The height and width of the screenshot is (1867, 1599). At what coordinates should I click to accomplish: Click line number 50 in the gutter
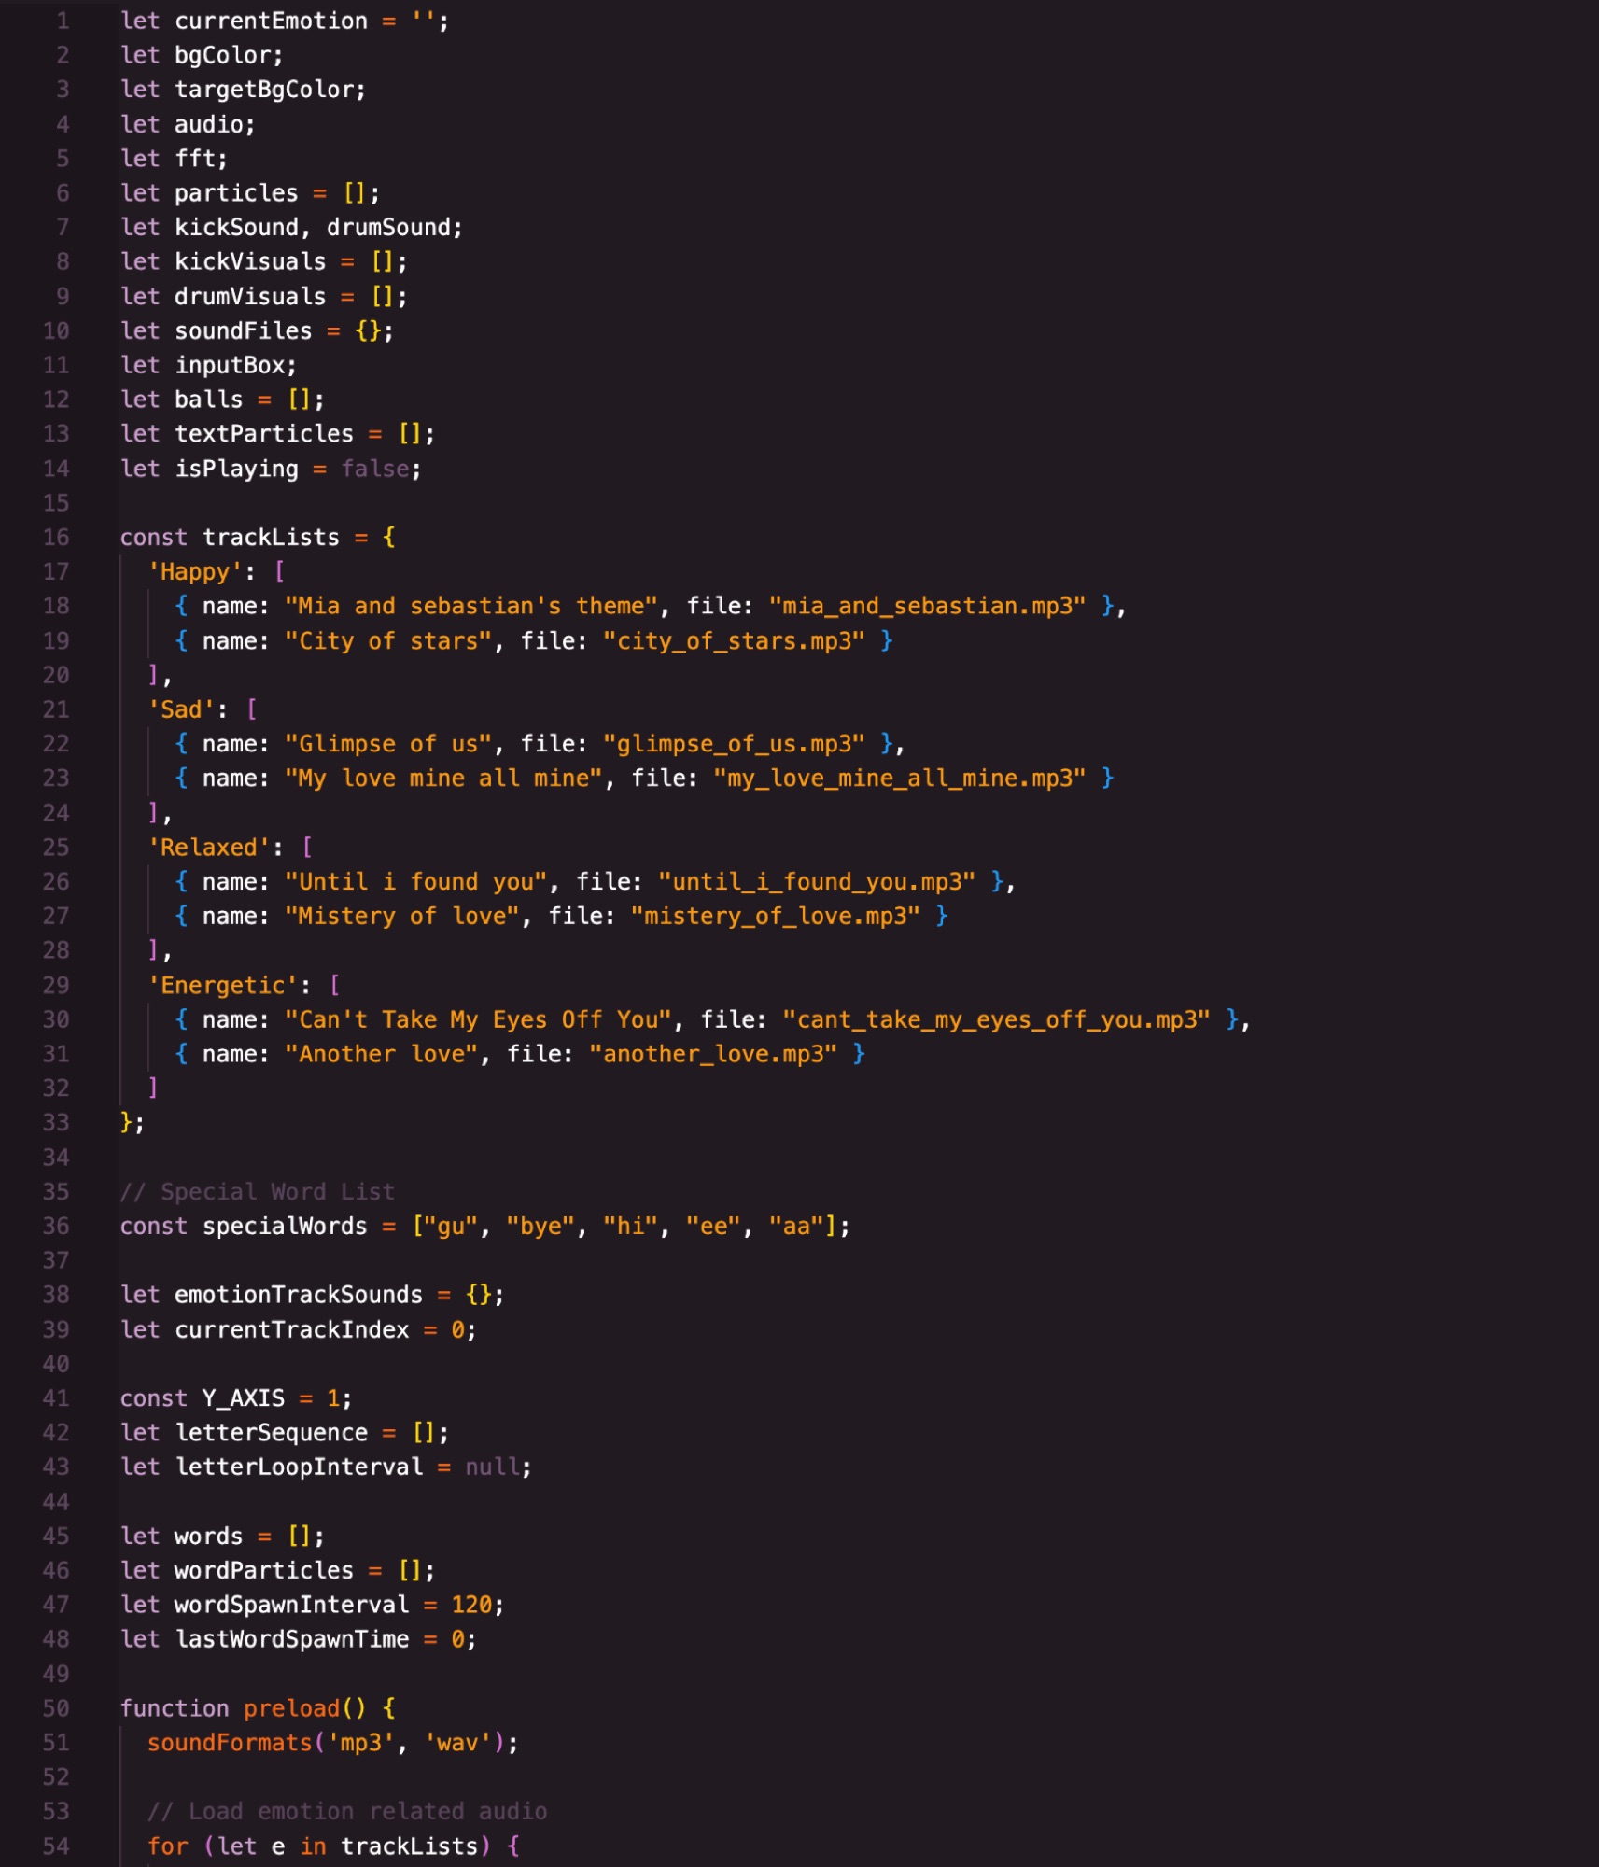point(56,1709)
